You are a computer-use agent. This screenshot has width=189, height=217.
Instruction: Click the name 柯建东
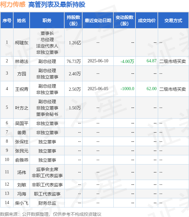(22, 43)
